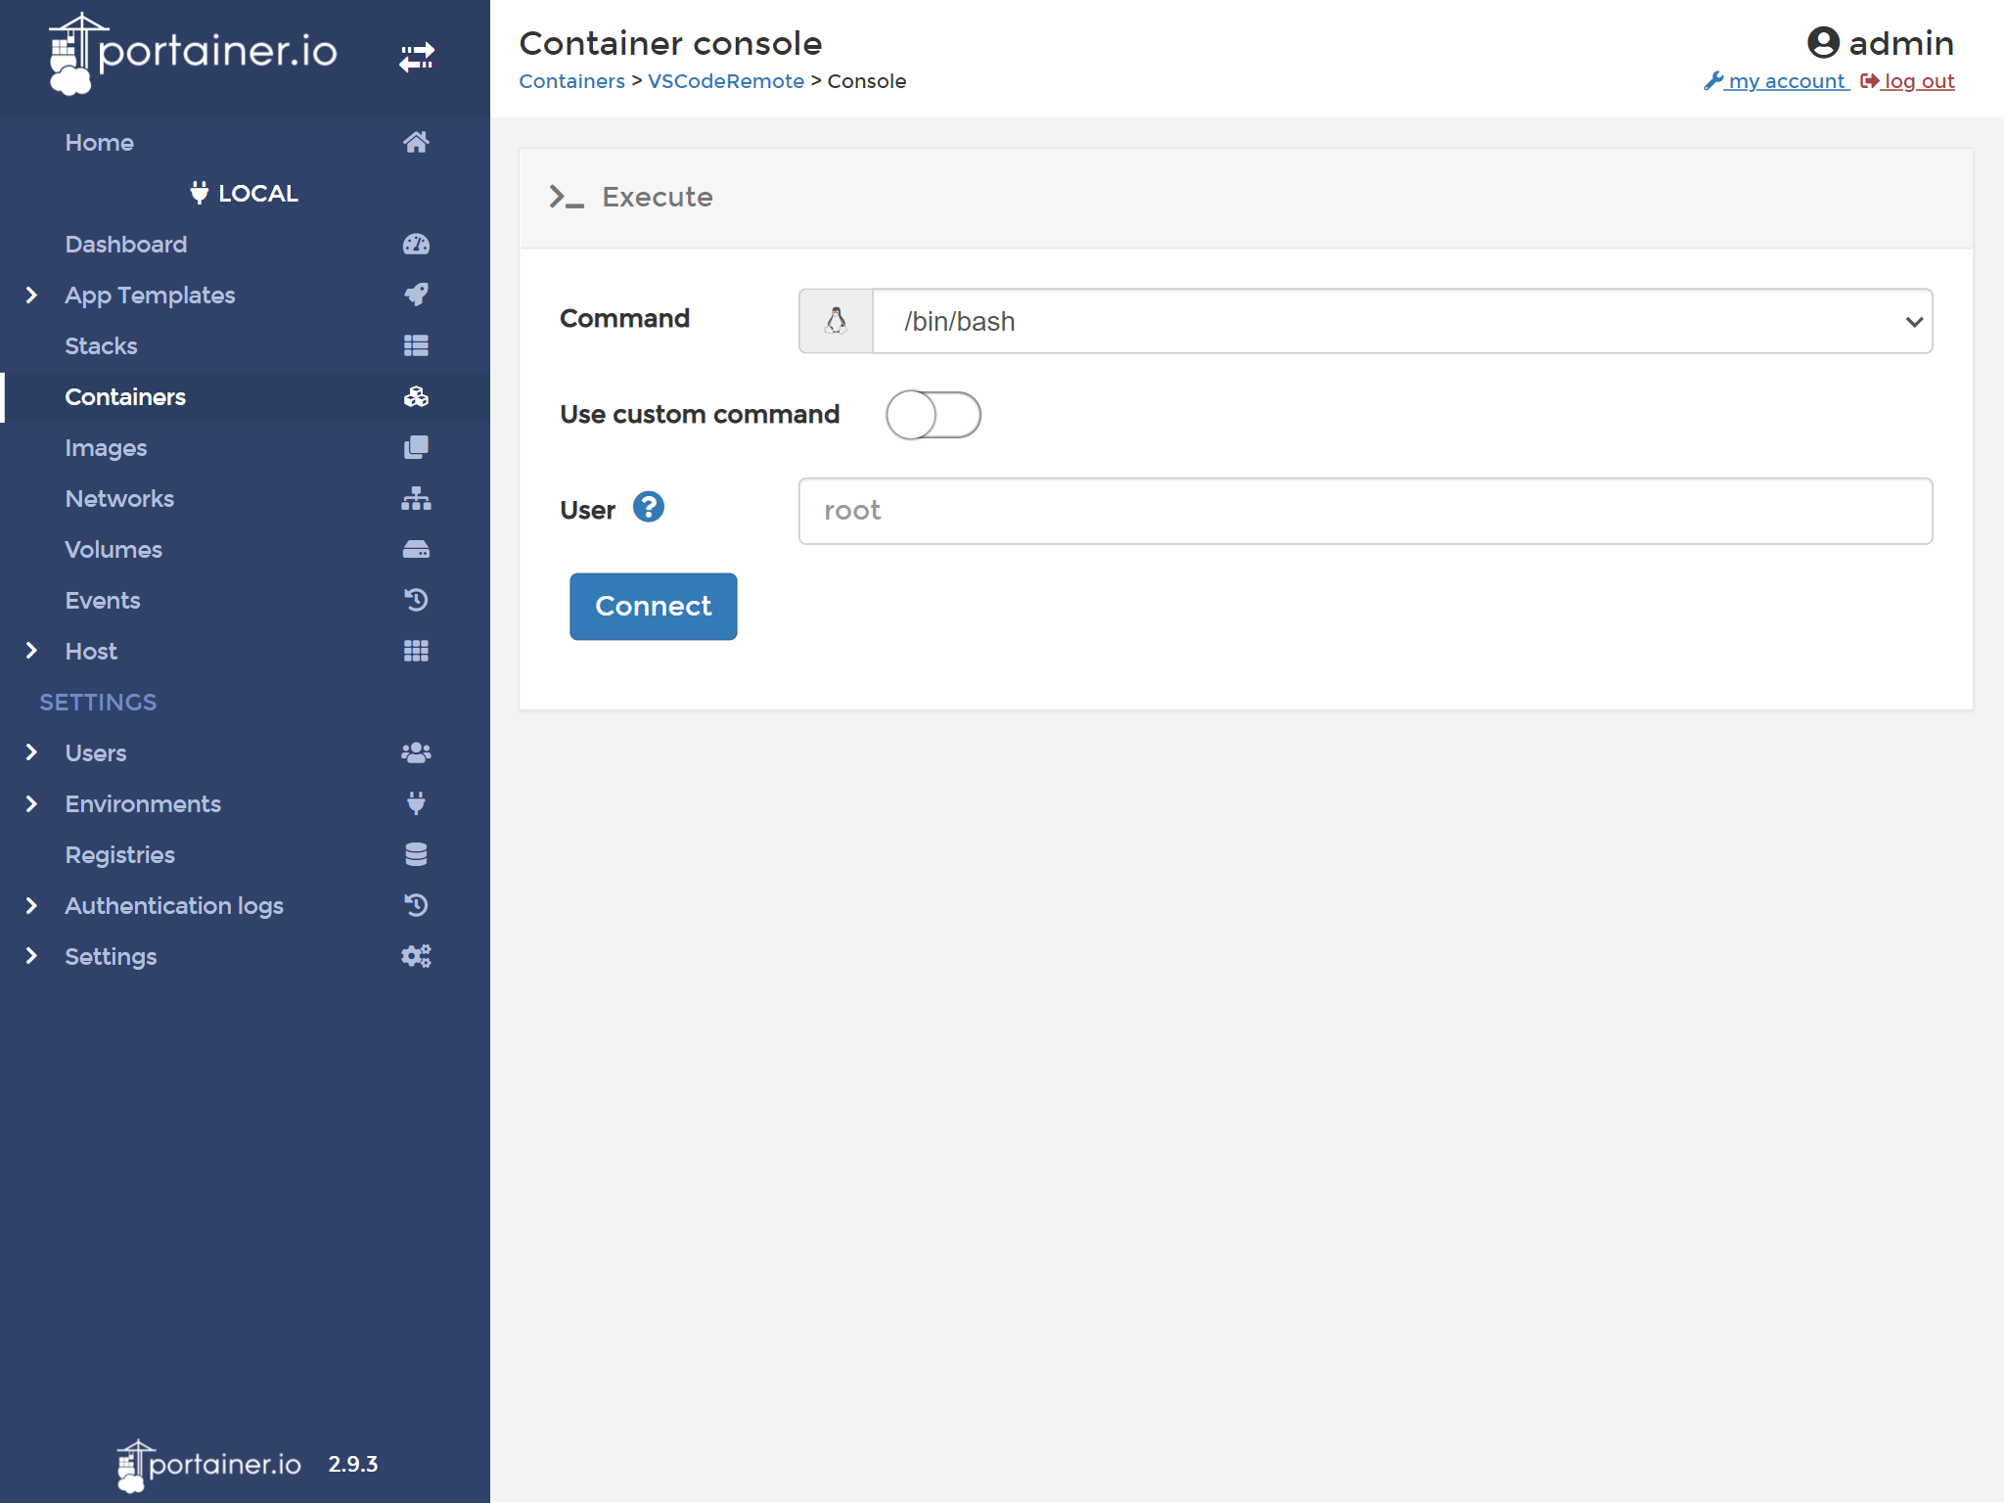Click the Images navigation icon
This screenshot has height=1503, width=2004.
[x=415, y=447]
